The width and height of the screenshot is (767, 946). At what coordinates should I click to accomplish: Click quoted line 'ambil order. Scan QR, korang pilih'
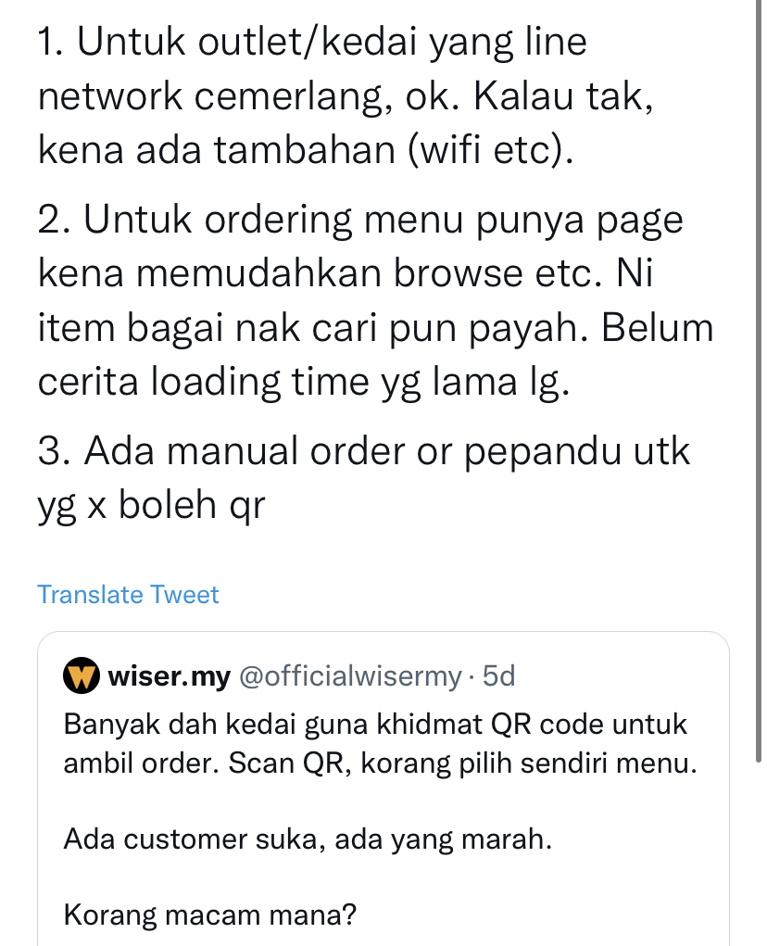coord(380,763)
